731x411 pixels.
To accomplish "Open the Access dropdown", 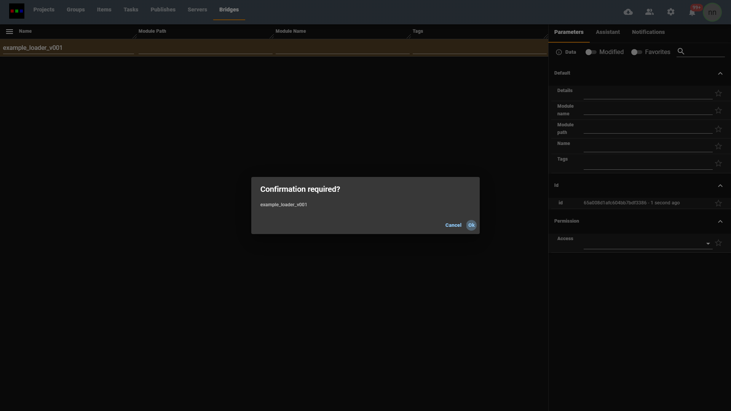I will coord(647,244).
